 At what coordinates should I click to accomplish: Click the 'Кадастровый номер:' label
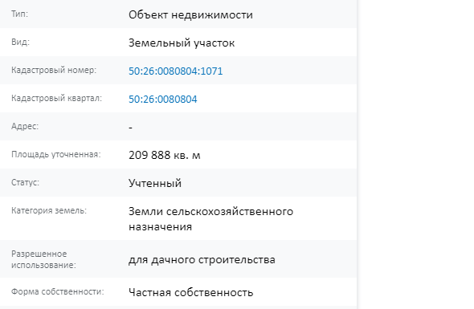pos(54,70)
